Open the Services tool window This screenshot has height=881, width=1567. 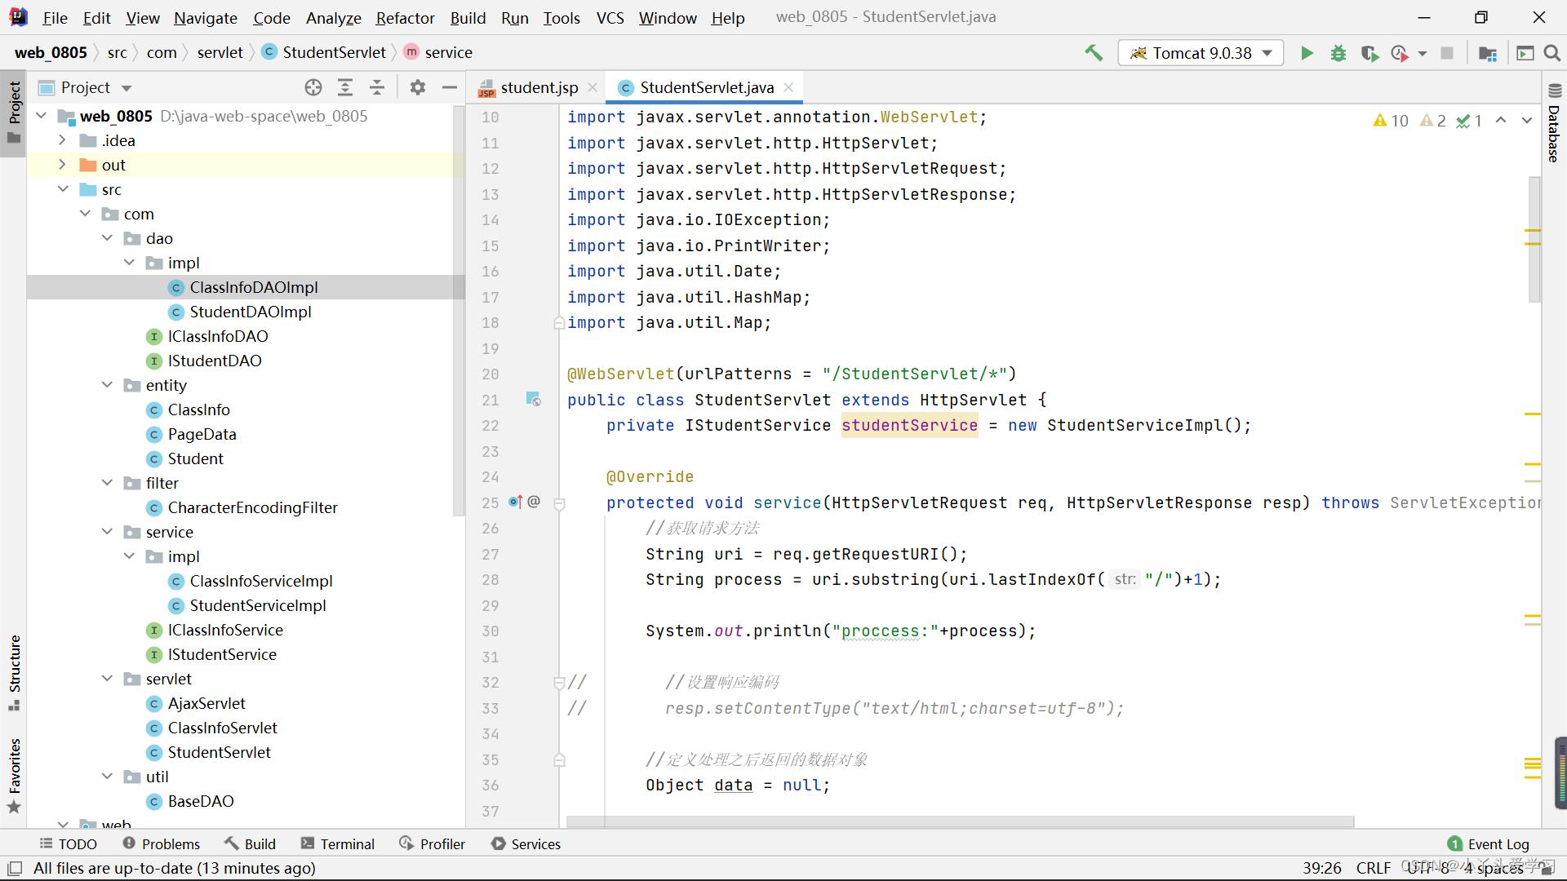coord(526,843)
